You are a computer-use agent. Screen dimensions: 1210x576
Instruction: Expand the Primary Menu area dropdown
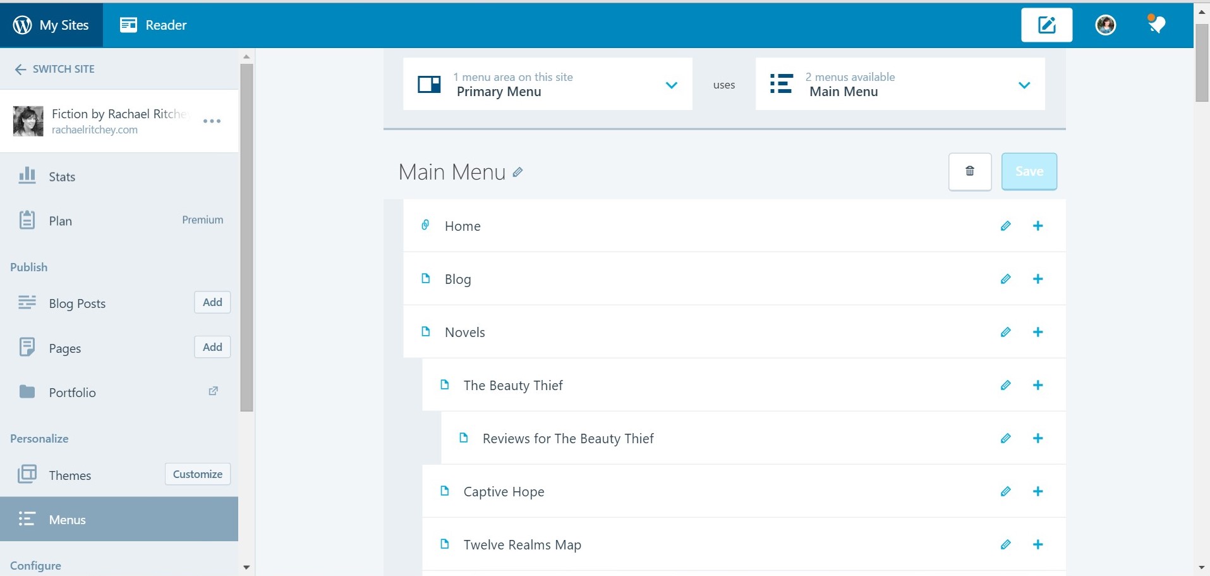(x=671, y=85)
